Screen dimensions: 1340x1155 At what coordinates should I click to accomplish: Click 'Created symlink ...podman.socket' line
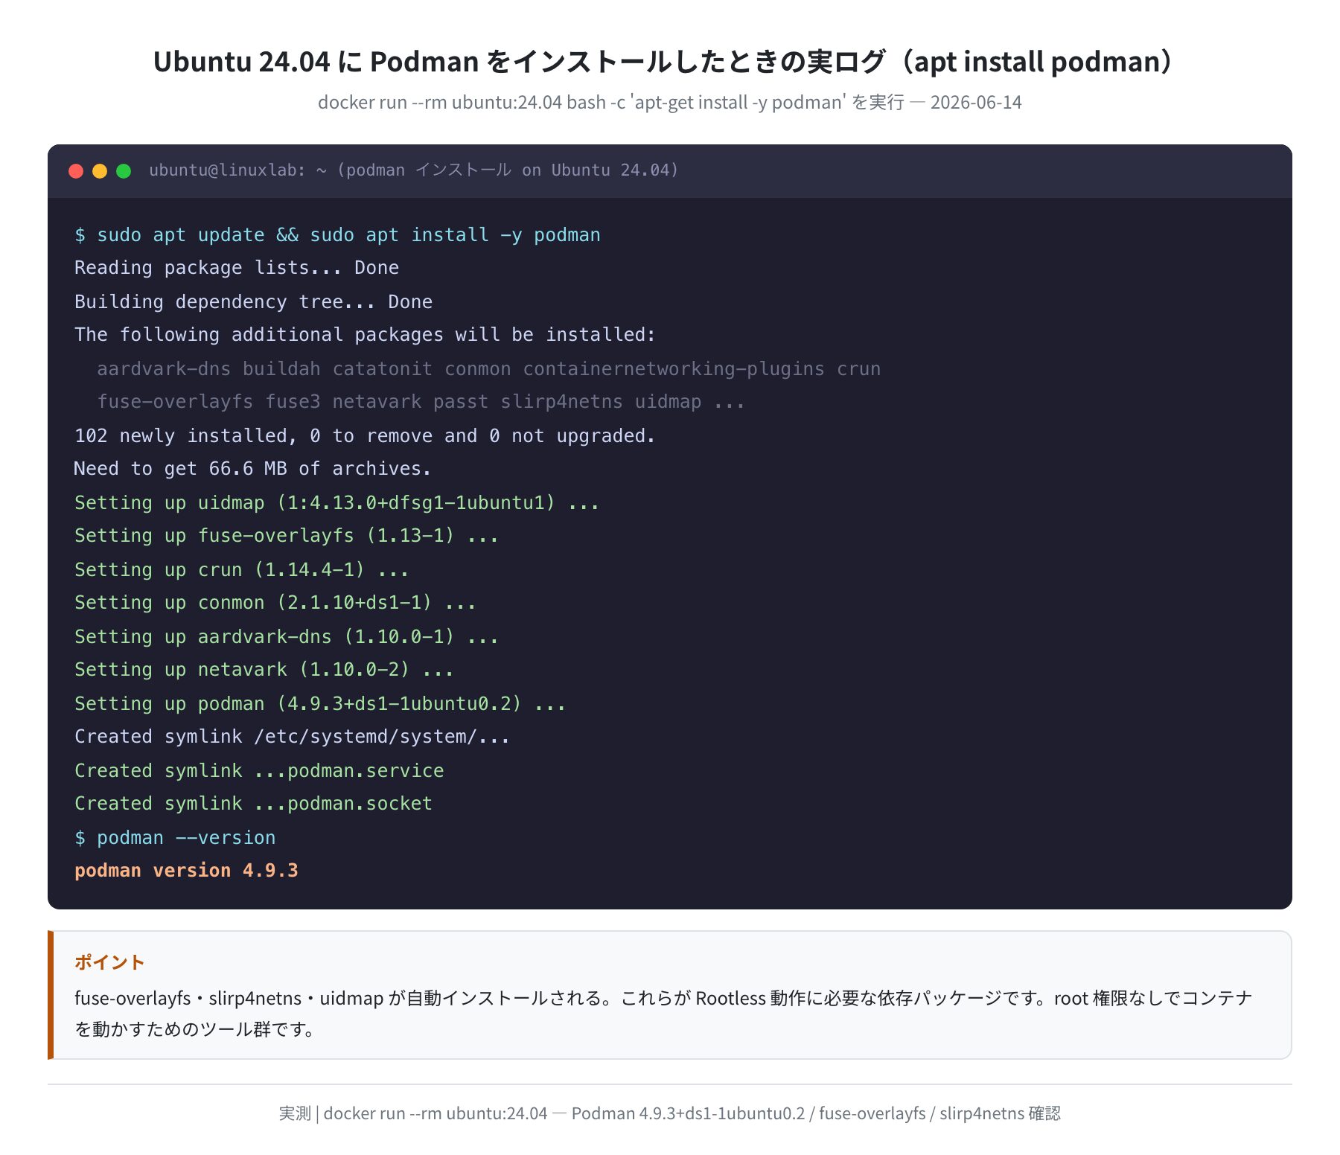tap(253, 804)
